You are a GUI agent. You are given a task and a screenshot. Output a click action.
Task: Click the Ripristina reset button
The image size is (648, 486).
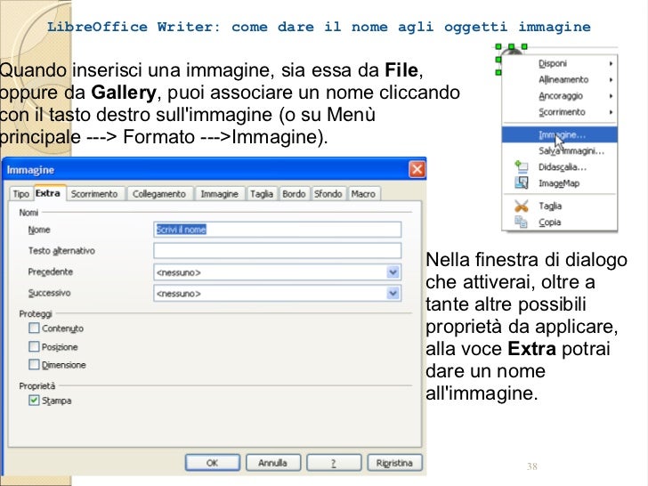pos(394,463)
